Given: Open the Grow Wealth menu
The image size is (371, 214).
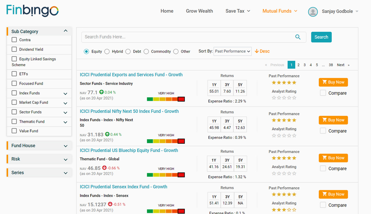Looking at the screenshot, I should (x=199, y=11).
